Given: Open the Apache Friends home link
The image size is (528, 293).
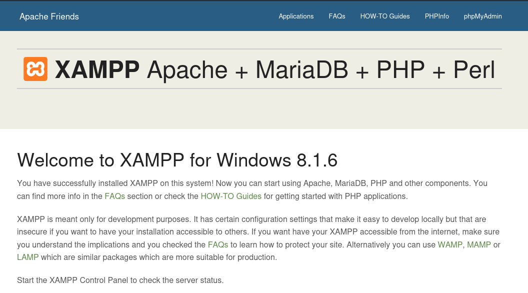Looking at the screenshot, I should pos(49,16).
